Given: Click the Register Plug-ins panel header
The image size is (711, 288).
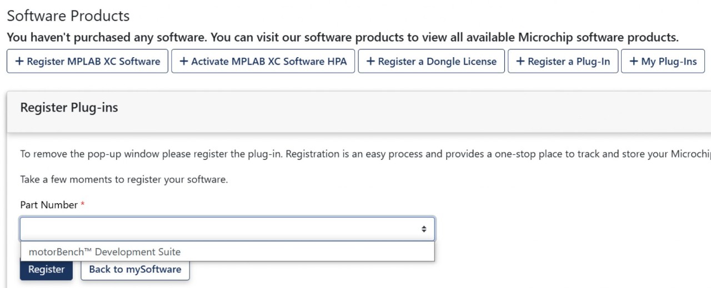Looking at the screenshot, I should click(69, 108).
